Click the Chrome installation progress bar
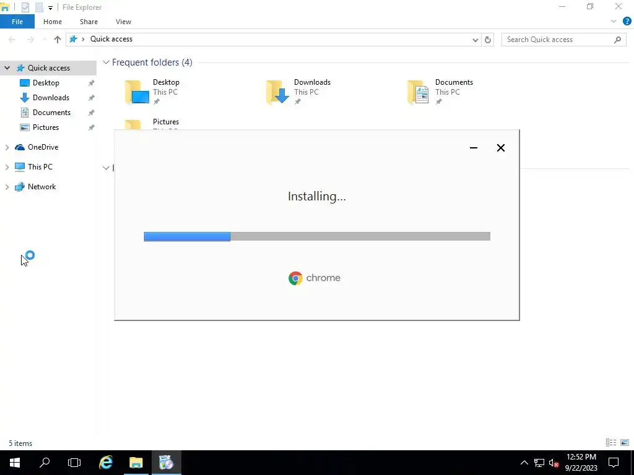This screenshot has height=475, width=634. 317,236
